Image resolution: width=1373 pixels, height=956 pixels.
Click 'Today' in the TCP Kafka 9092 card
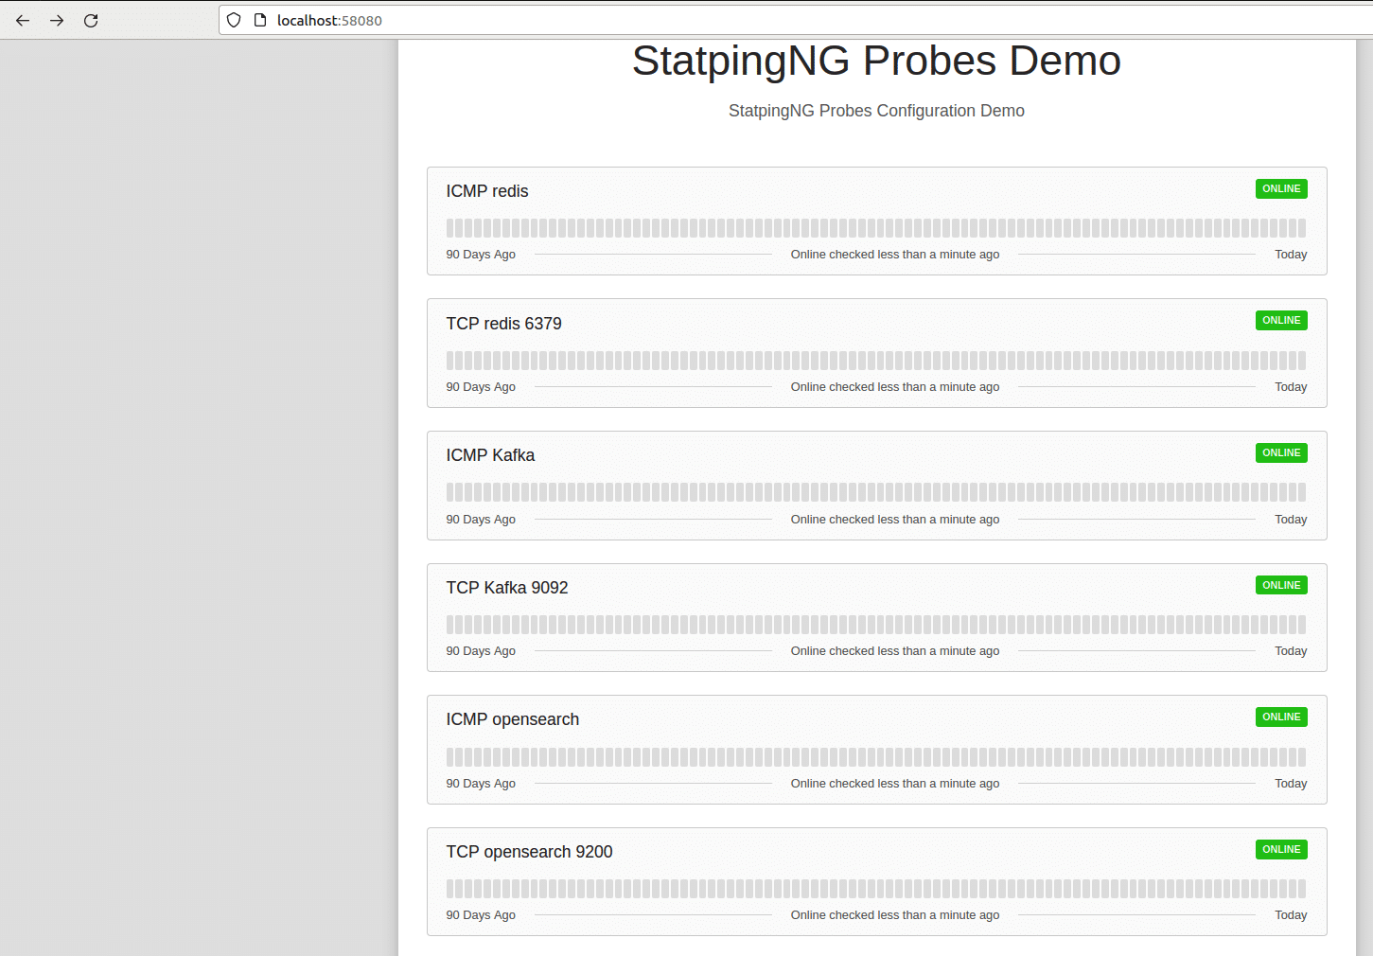click(1291, 651)
